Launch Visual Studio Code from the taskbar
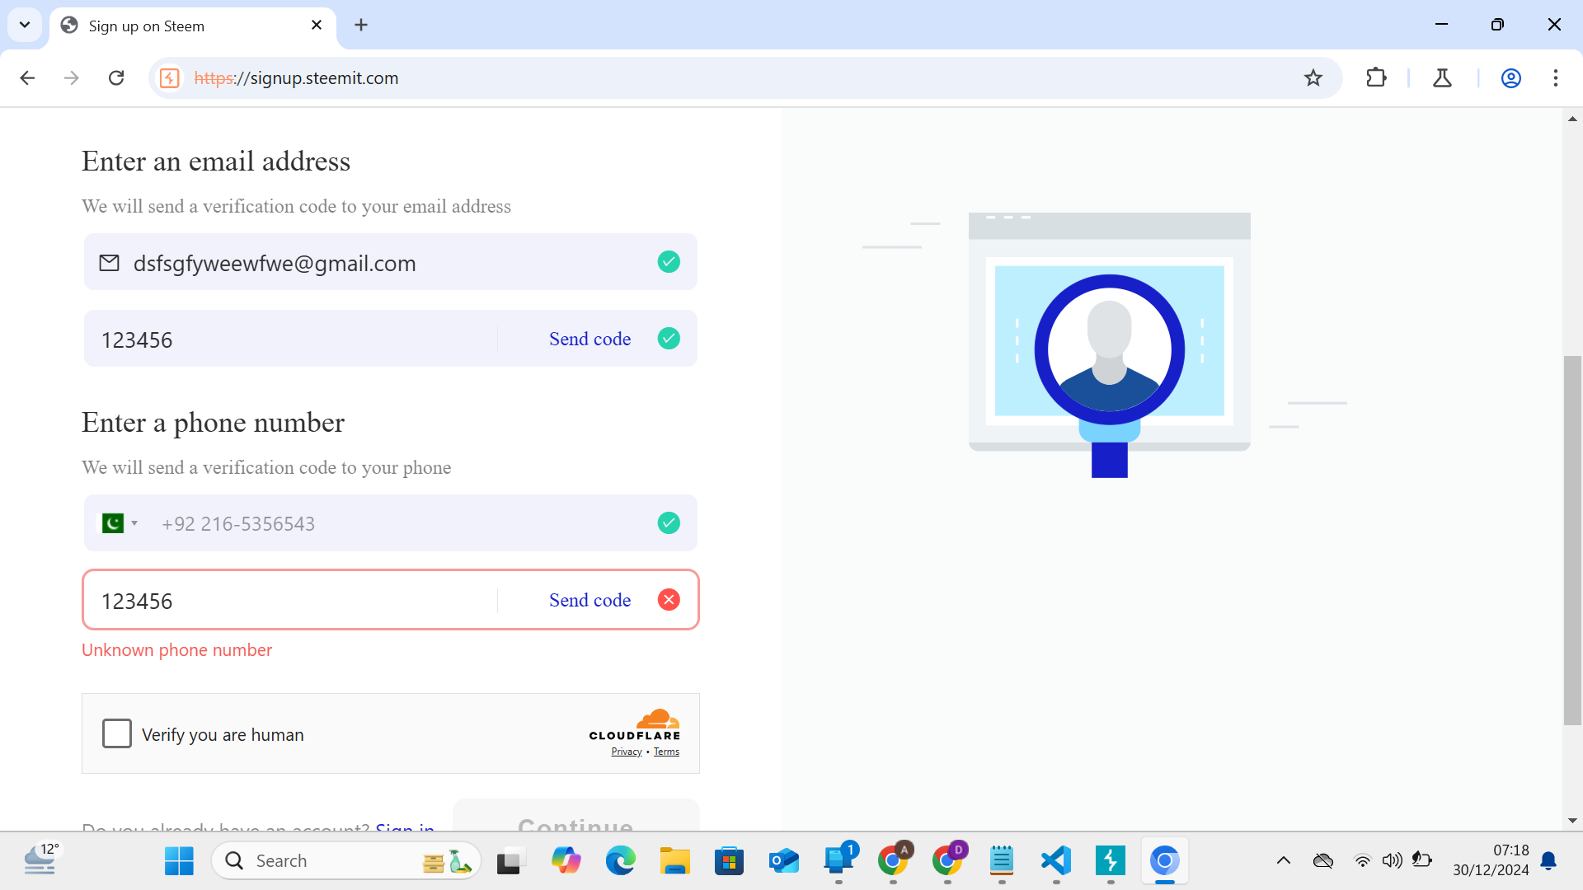The image size is (1583, 890). pos(1055,860)
